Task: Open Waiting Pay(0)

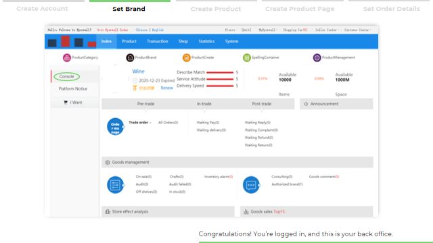Action: (208, 123)
